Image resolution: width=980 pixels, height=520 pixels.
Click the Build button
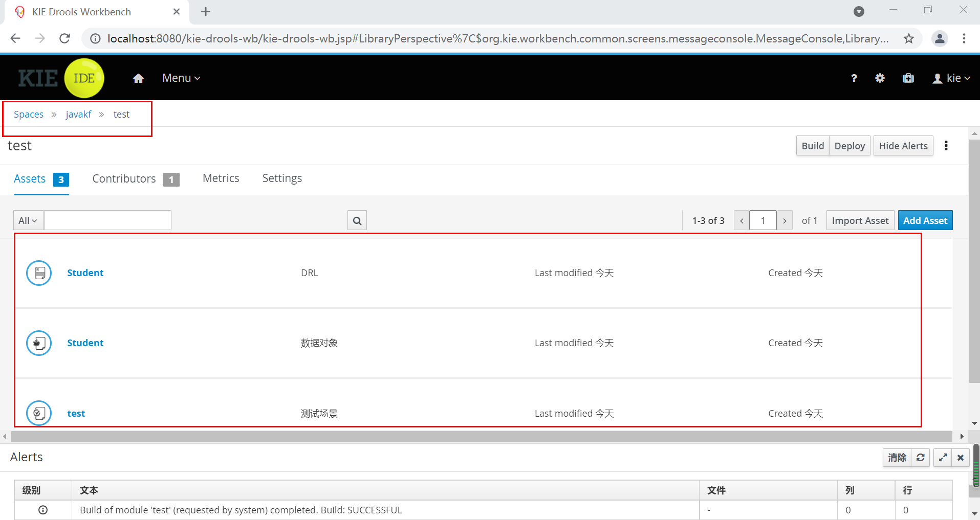click(812, 145)
